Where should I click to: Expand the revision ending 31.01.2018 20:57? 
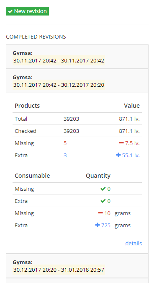[x=77, y=266]
